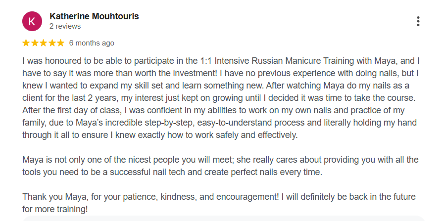This screenshot has width=444, height=221.
Task: Open Katherine Mouhtouris reviewer profile name
Action: click(x=94, y=16)
